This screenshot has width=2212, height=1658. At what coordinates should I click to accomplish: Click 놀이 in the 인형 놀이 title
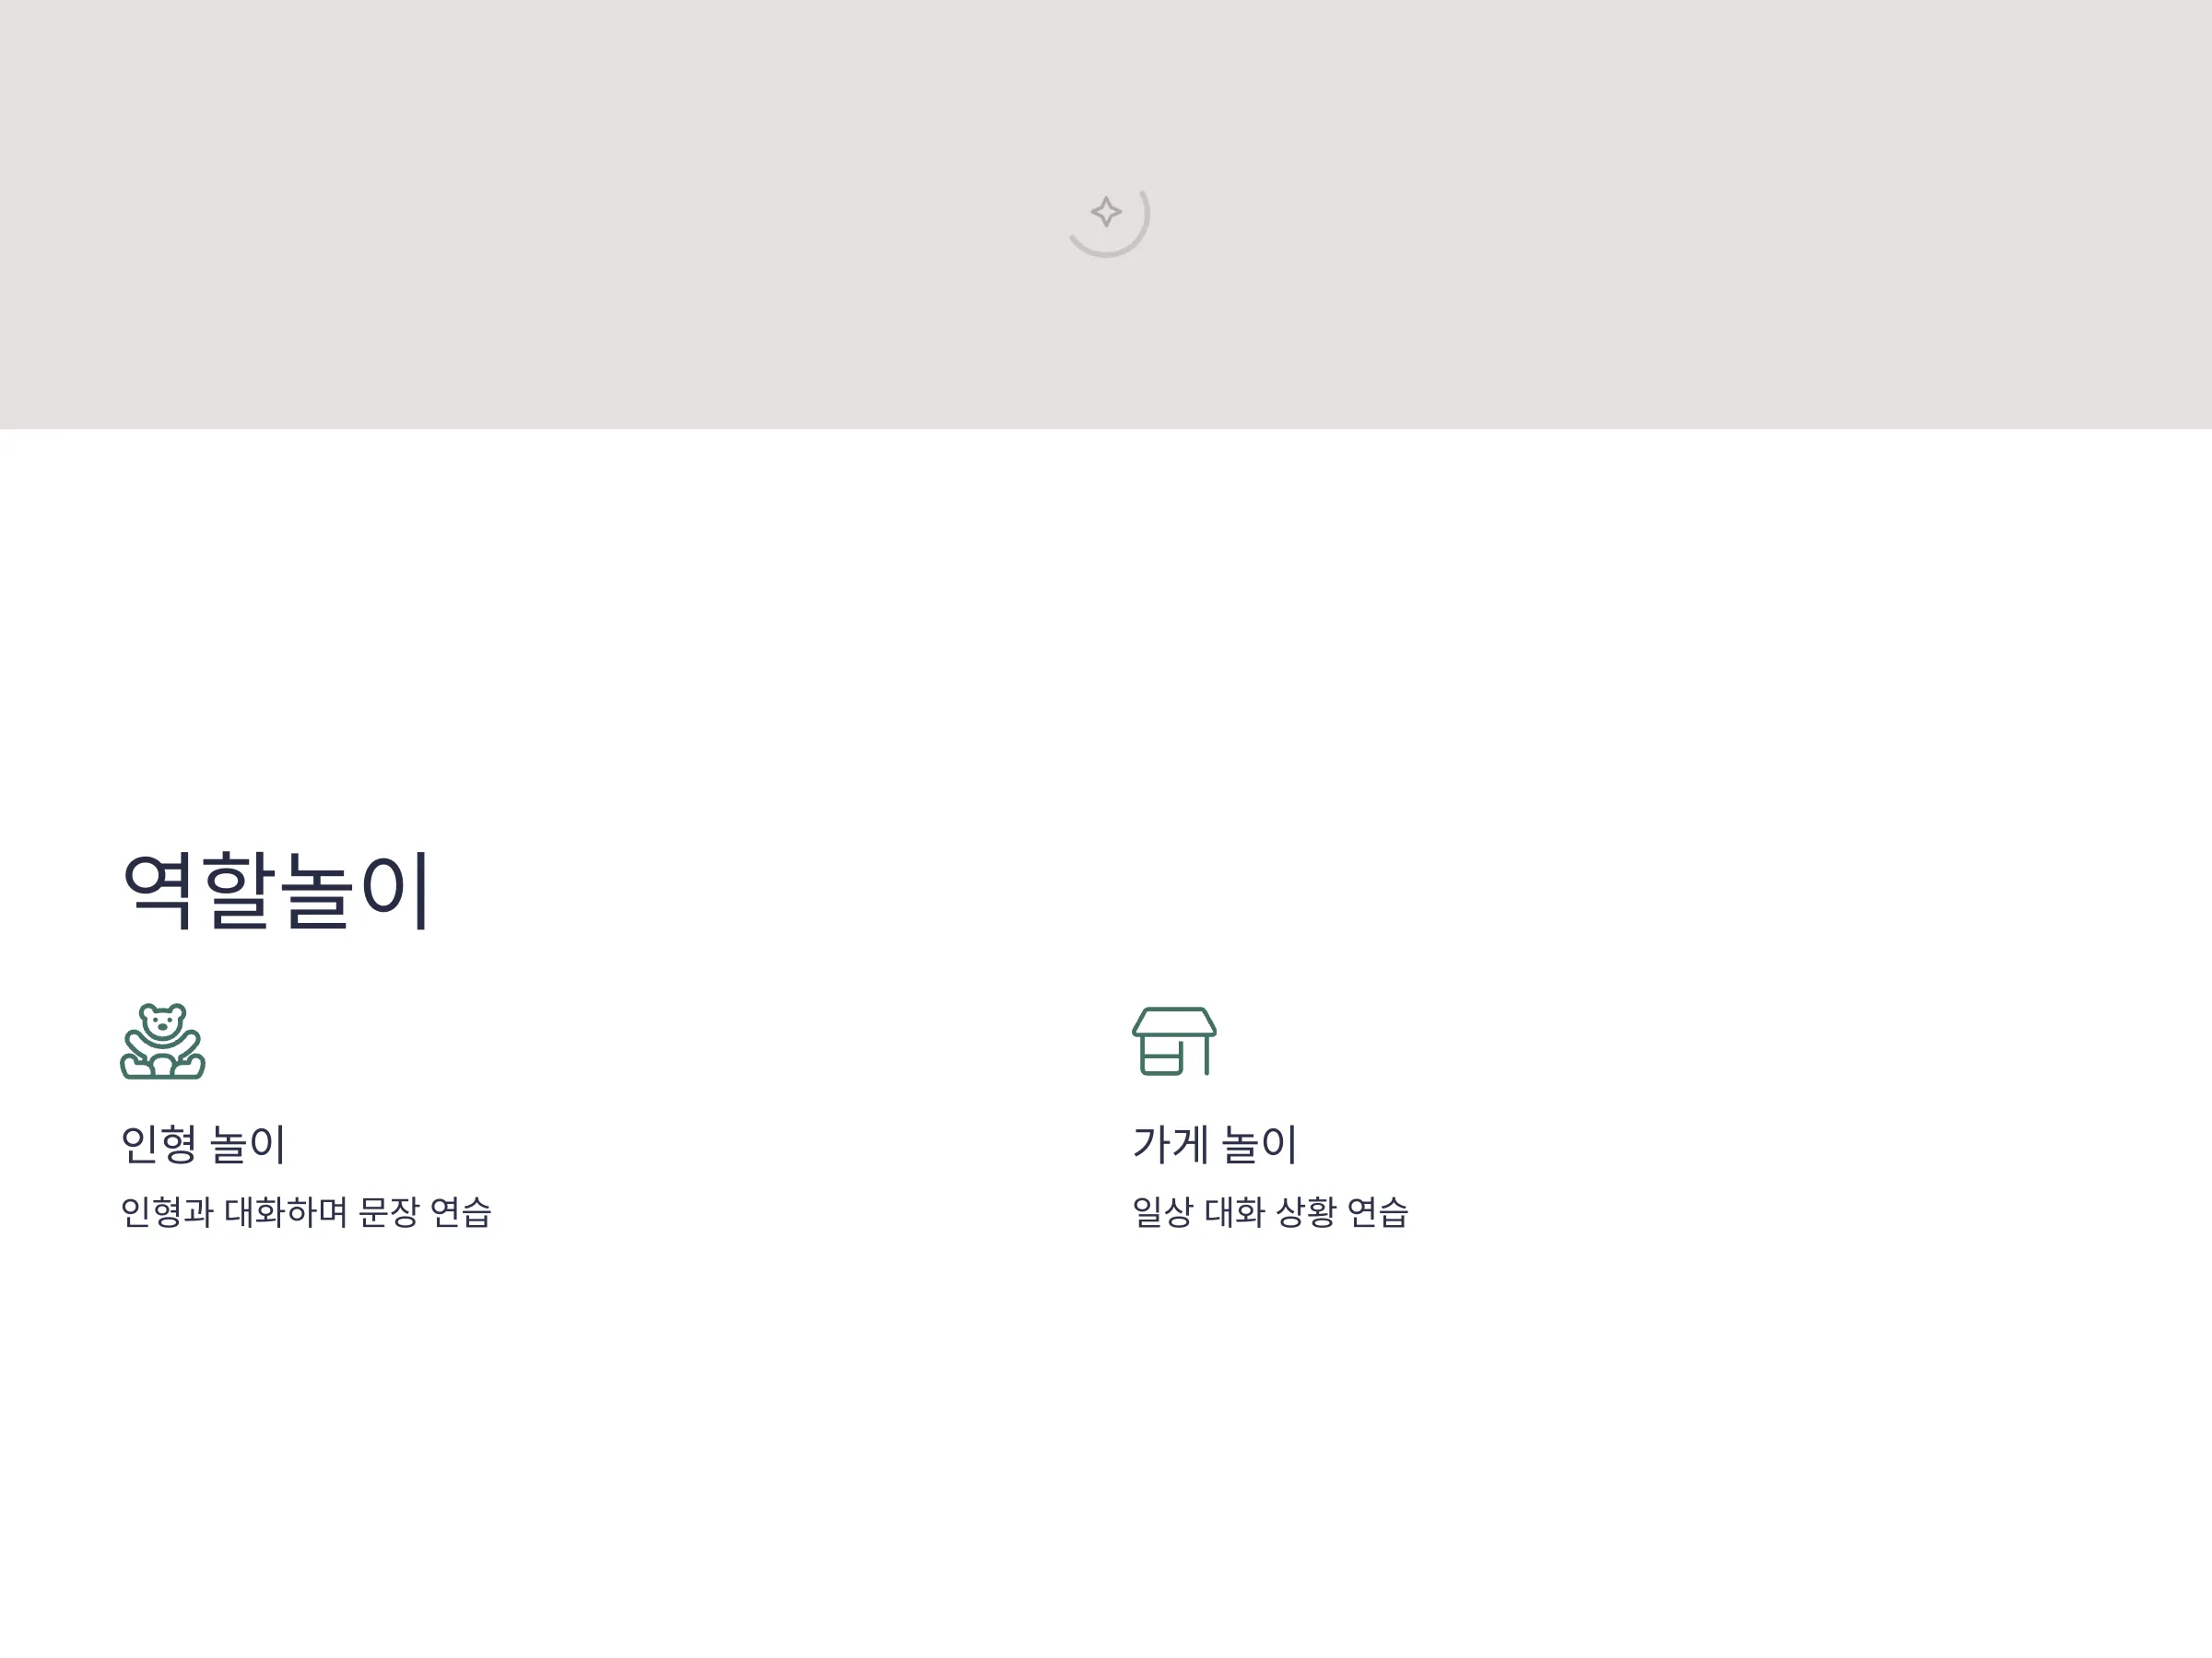click(x=248, y=1144)
